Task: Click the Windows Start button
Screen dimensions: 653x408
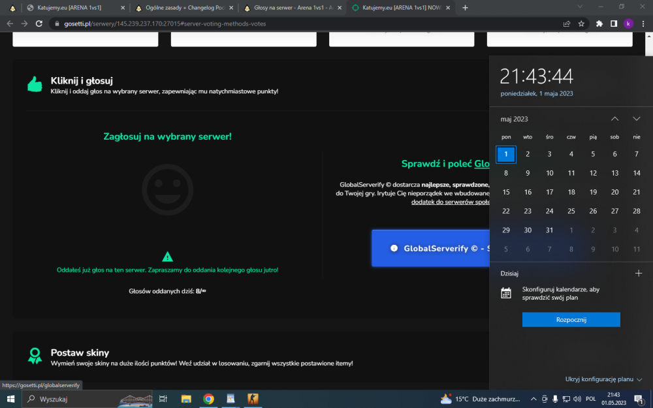Action: (x=10, y=399)
